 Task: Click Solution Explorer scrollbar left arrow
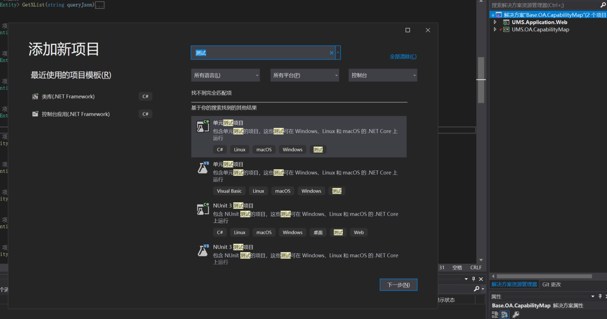coord(493,276)
